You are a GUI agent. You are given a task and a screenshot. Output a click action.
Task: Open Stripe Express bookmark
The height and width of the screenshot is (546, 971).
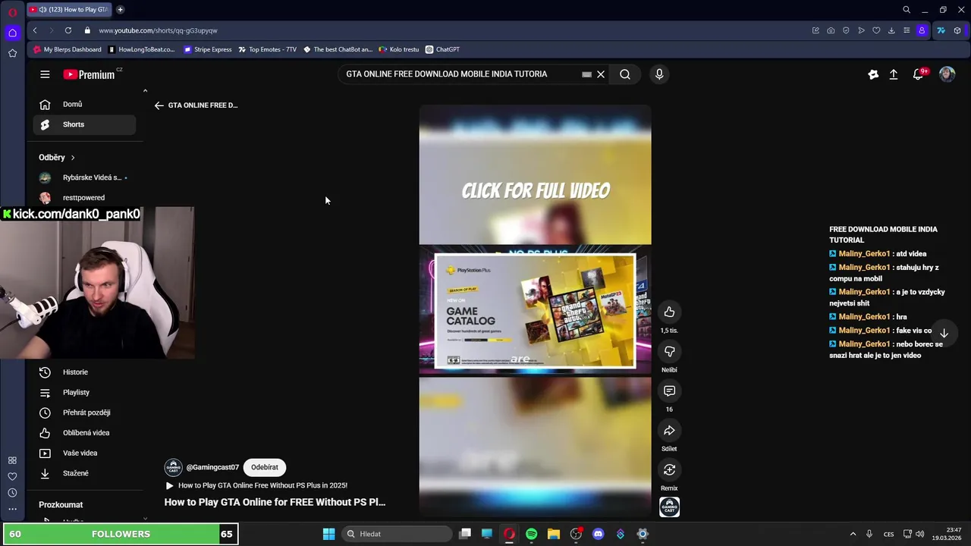(x=207, y=49)
